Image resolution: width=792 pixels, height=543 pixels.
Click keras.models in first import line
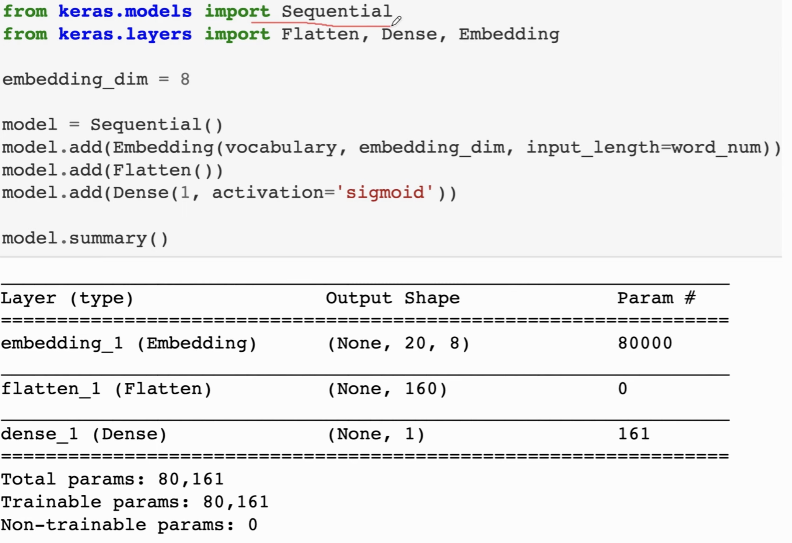tap(125, 11)
